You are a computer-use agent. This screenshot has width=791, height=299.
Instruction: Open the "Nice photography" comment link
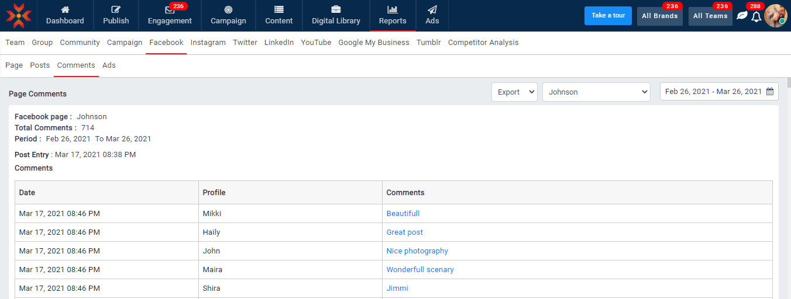(x=417, y=251)
